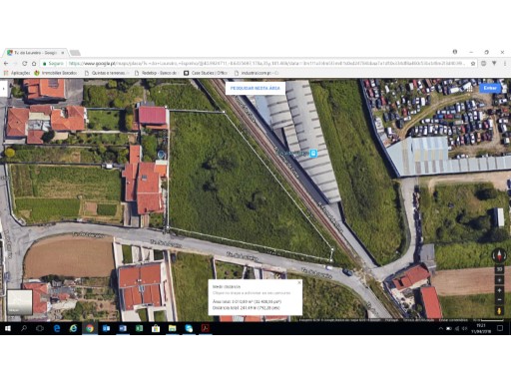Switch to Chrome on the taskbar

click(90, 328)
